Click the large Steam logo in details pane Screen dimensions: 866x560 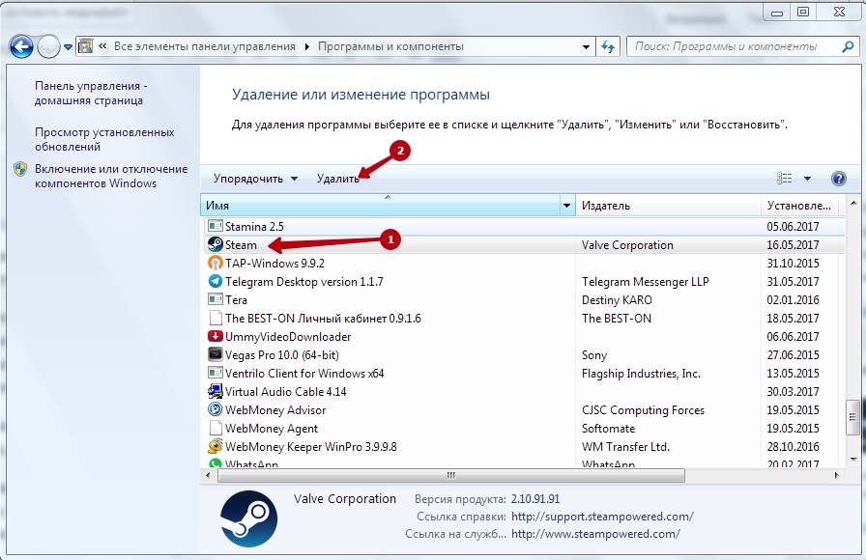[x=248, y=518]
